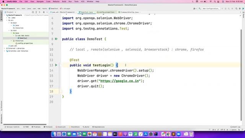Collapse the src folder
Screen dimensions: 245x138
coord(7,20)
